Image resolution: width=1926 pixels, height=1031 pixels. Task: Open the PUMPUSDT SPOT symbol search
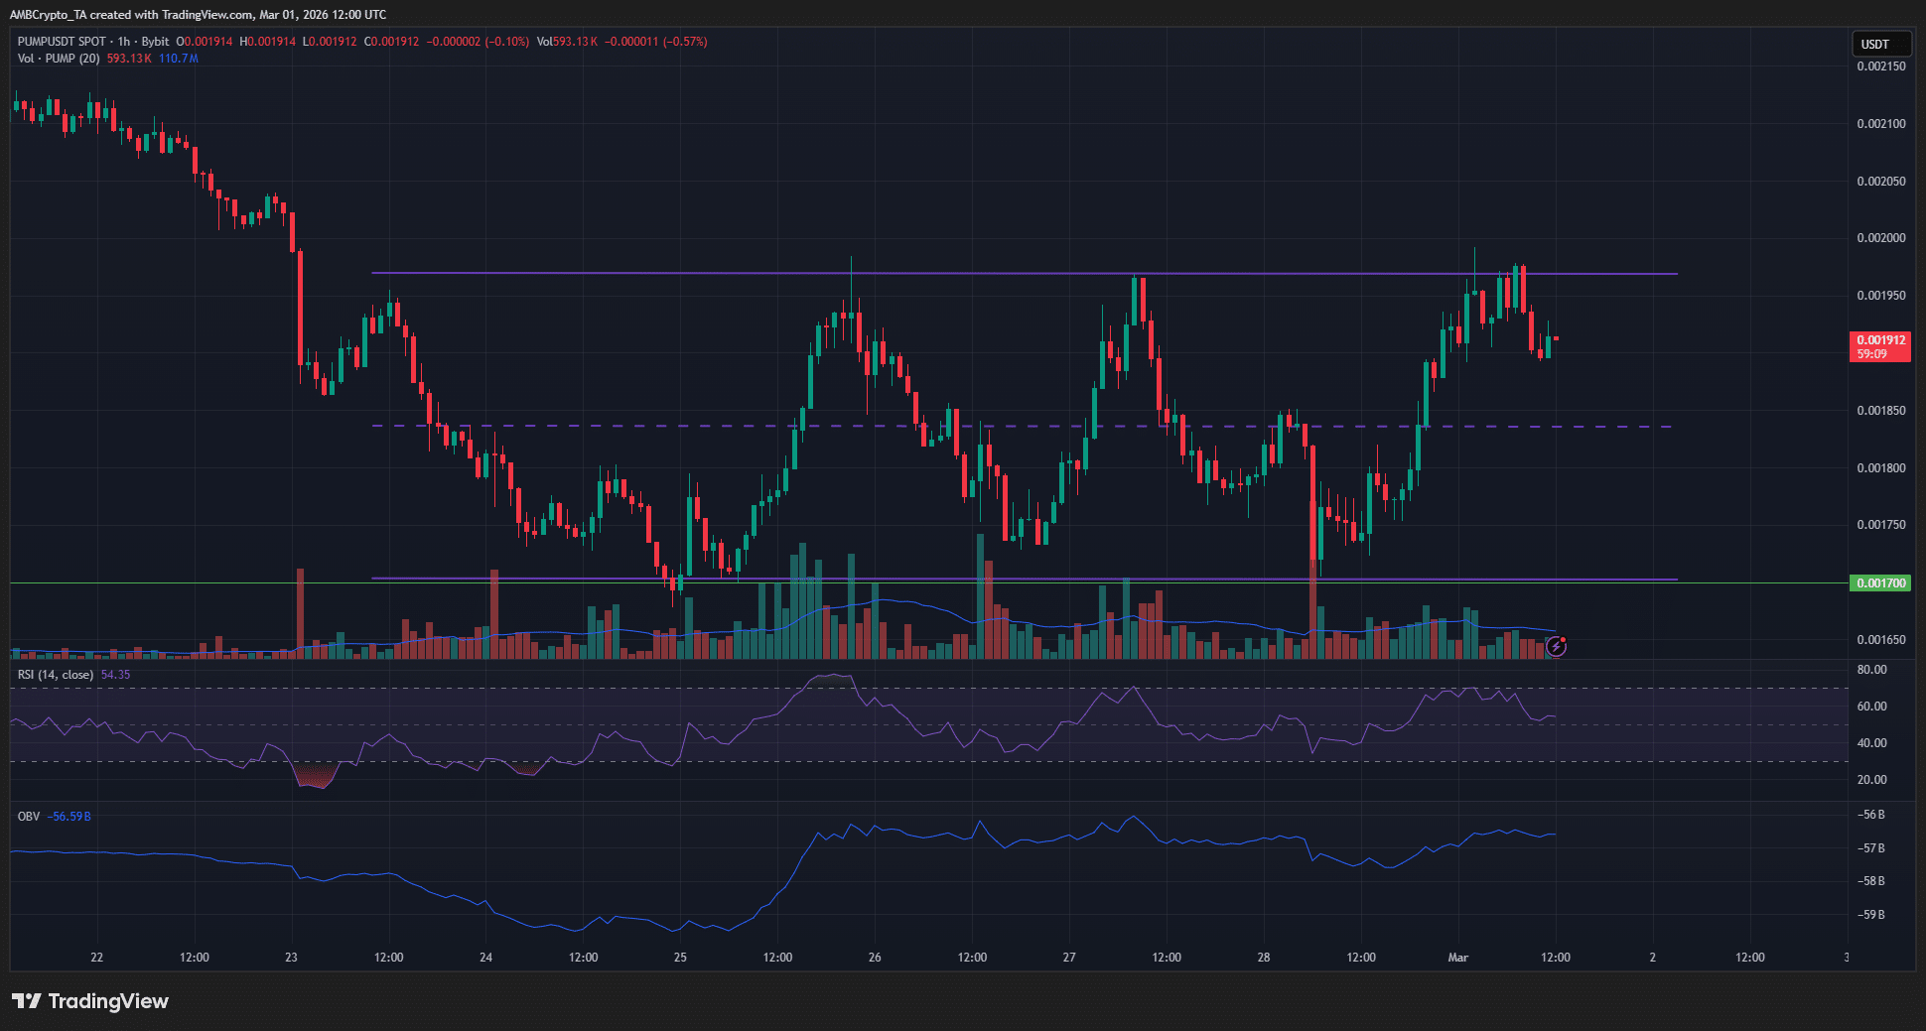tap(62, 42)
